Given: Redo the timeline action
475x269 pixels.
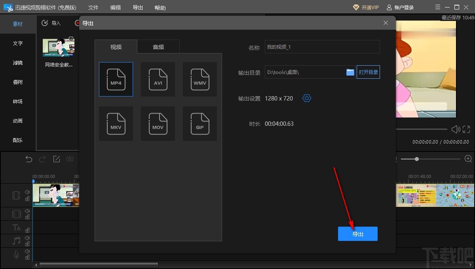Looking at the screenshot, I should [42, 159].
